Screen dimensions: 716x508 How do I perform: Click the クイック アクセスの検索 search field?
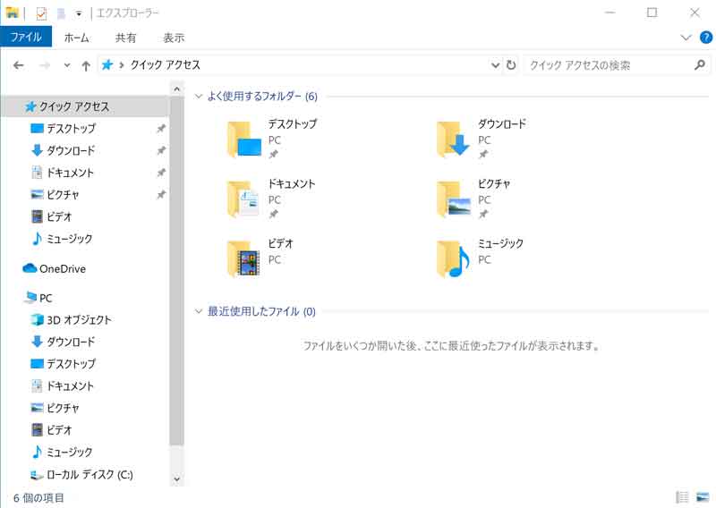[609, 65]
